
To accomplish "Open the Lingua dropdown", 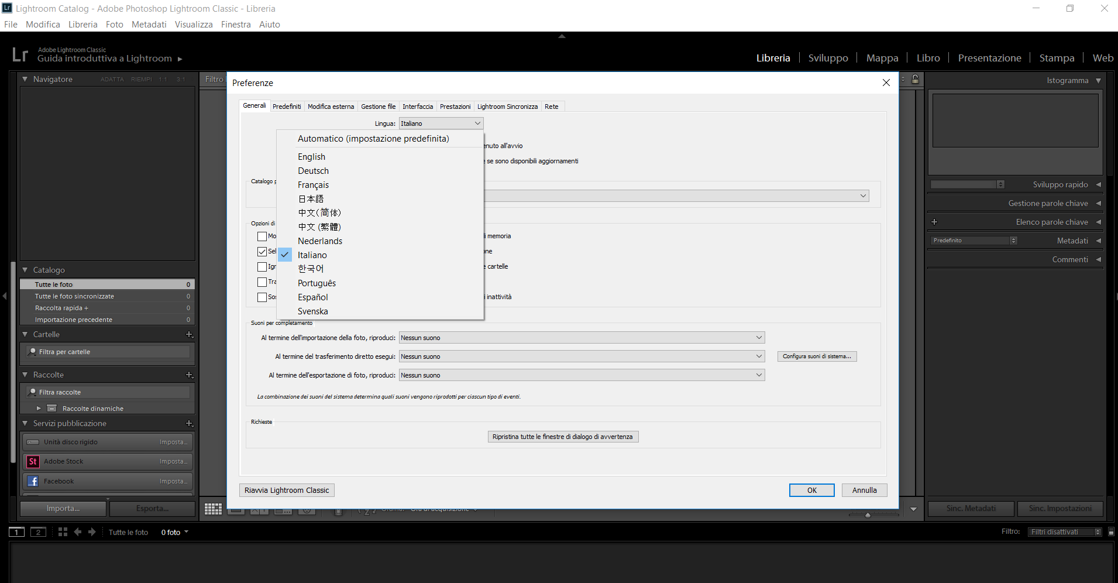I will coord(441,124).
